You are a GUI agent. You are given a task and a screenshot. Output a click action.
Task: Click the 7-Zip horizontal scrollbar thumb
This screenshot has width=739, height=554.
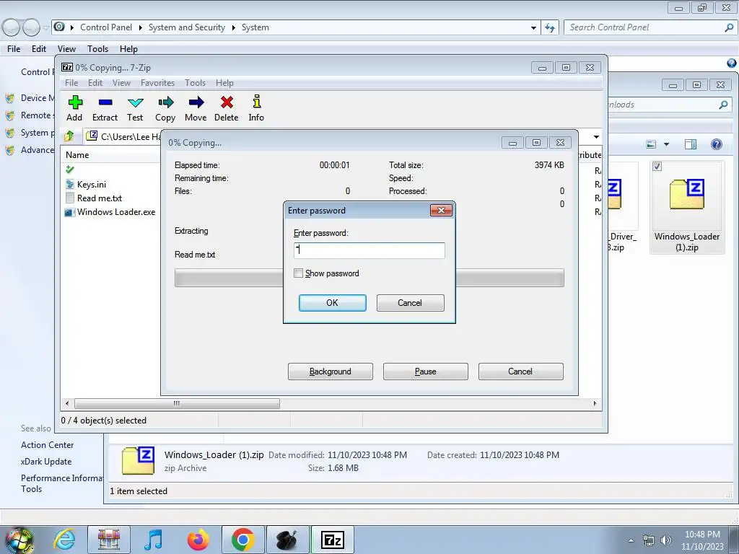point(177,403)
